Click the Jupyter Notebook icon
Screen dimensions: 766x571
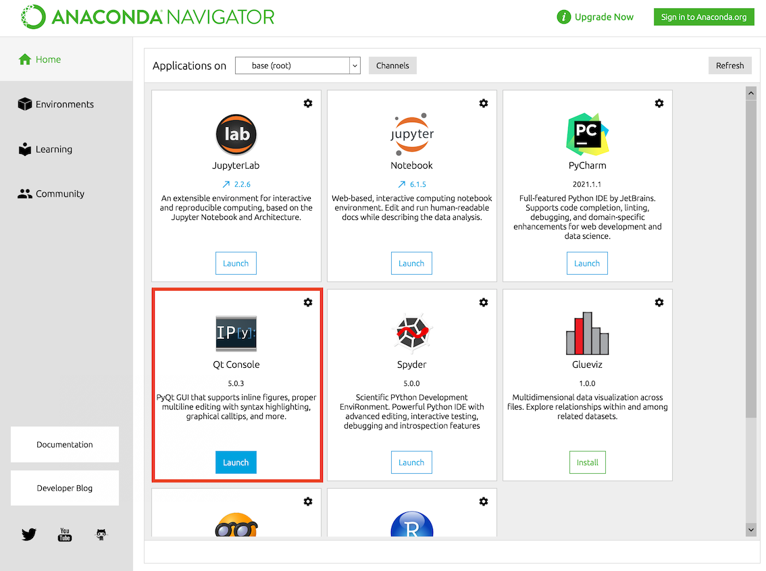pyautogui.click(x=411, y=134)
